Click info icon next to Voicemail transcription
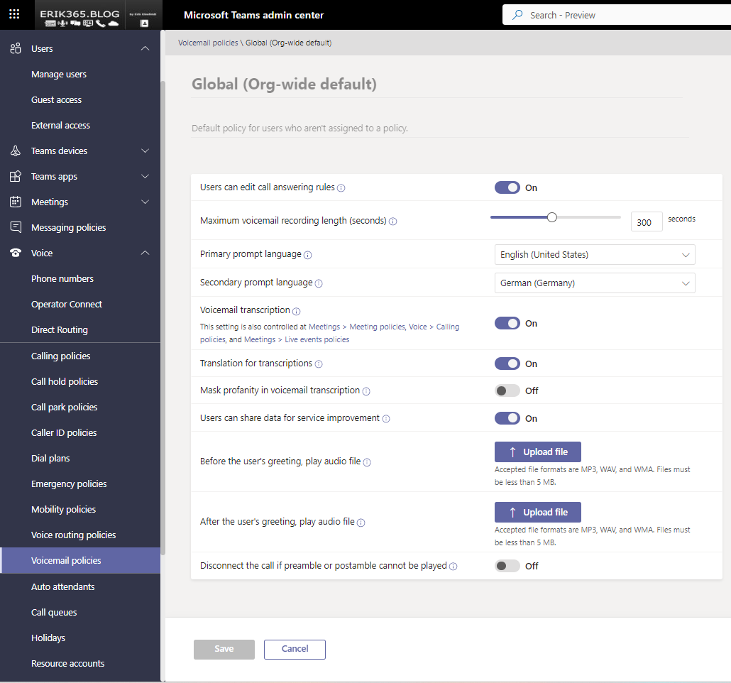The height and width of the screenshot is (683, 731). [x=297, y=311]
